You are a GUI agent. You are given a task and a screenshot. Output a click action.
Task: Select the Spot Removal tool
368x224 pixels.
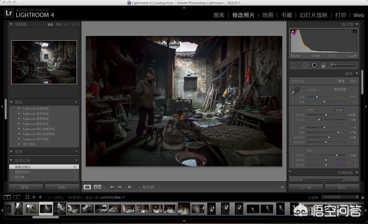[305, 65]
